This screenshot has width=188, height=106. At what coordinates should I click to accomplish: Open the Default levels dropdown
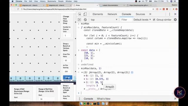tap(142, 20)
